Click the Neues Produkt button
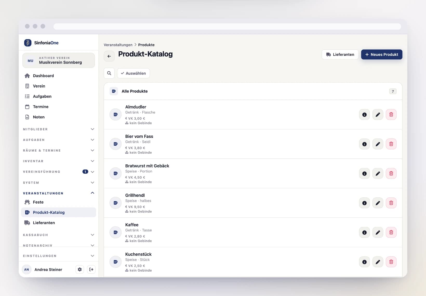This screenshot has width=426, height=296. [382, 55]
